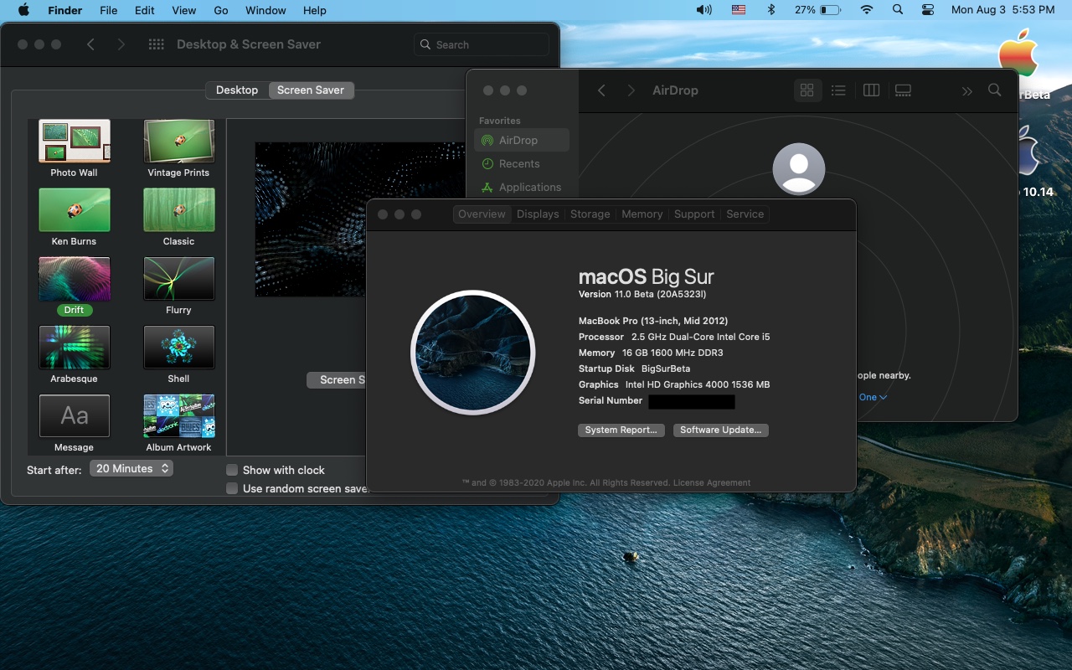Image resolution: width=1072 pixels, height=670 pixels.
Task: Check the battery status icon
Action: 830,10
